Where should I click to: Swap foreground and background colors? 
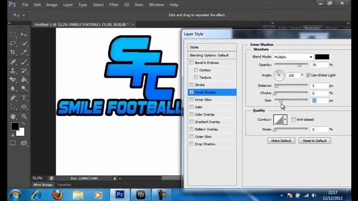tap(23, 123)
